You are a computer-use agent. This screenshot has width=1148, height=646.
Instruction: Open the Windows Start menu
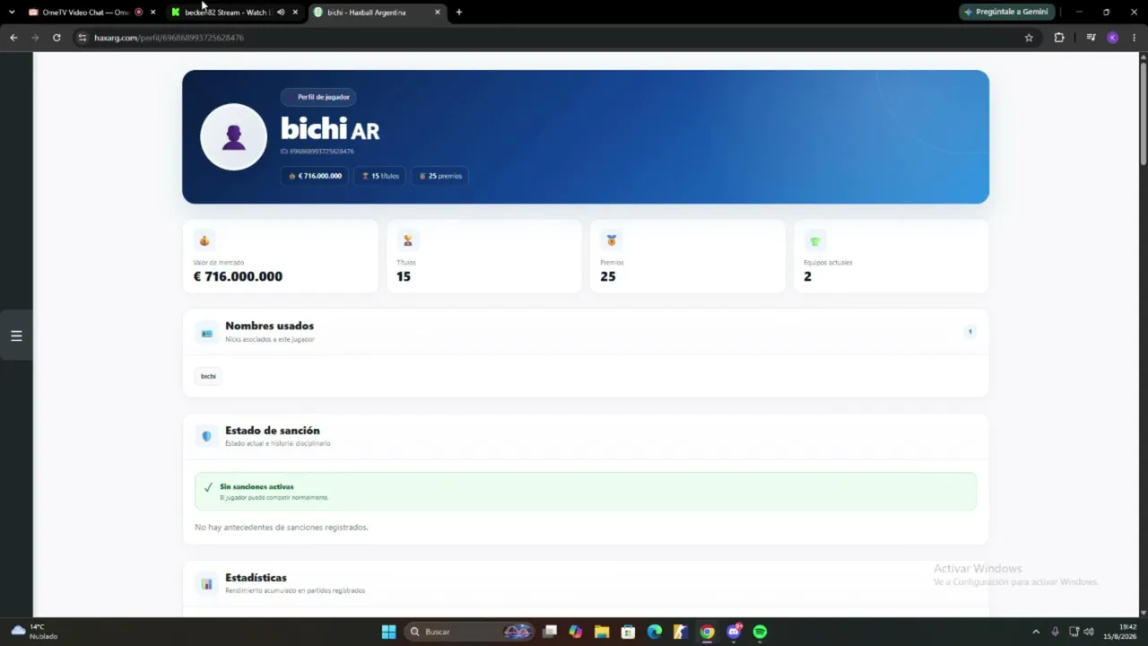pyautogui.click(x=389, y=632)
